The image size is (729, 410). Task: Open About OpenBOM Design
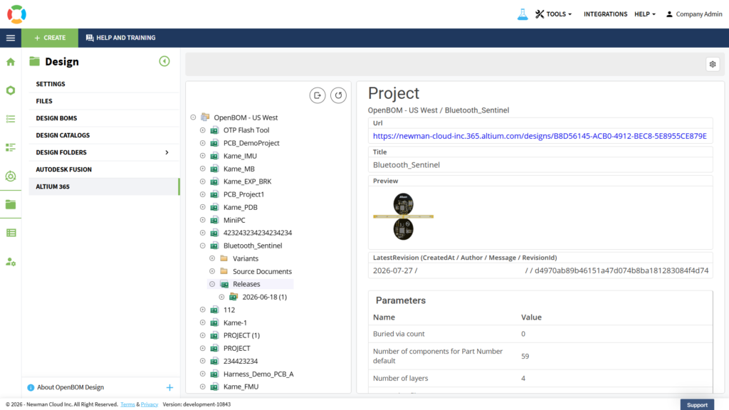point(70,387)
